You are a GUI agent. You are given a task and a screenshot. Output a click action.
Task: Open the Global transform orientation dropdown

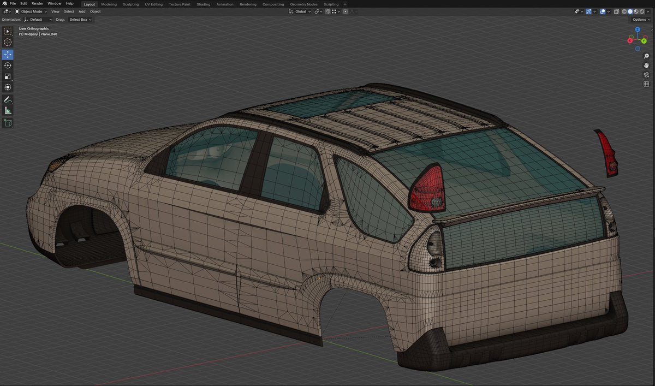pyautogui.click(x=300, y=11)
